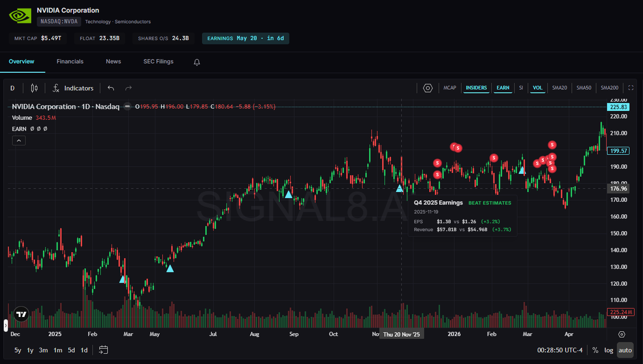Click the NASDAQ:NVDA ticker badge
The height and width of the screenshot is (364, 643).
[x=59, y=22]
